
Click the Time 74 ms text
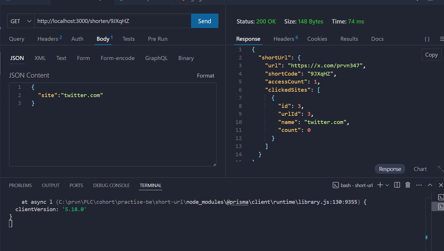pyautogui.click(x=348, y=21)
